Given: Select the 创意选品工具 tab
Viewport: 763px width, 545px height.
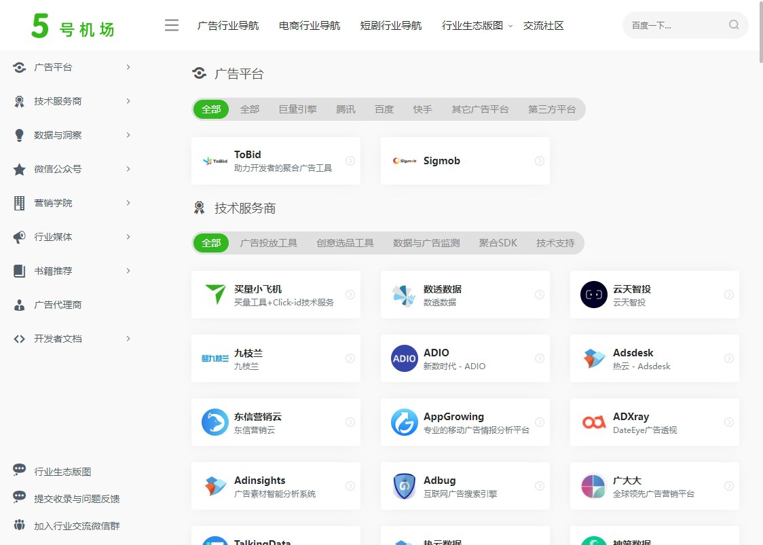Looking at the screenshot, I should click(x=345, y=243).
